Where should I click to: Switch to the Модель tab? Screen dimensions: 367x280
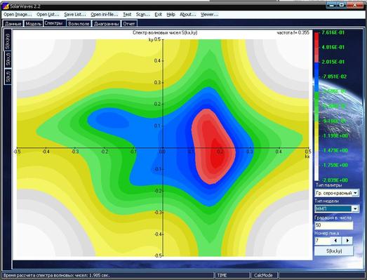[34, 24]
